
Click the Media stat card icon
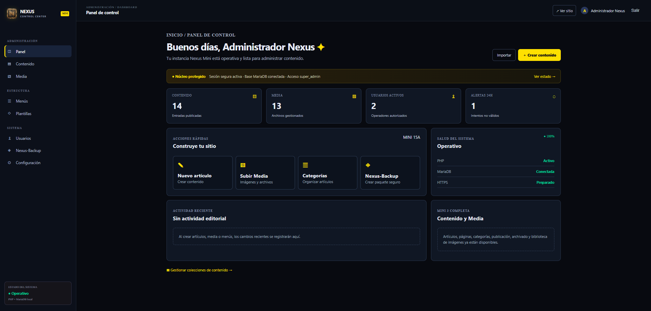pyautogui.click(x=354, y=96)
